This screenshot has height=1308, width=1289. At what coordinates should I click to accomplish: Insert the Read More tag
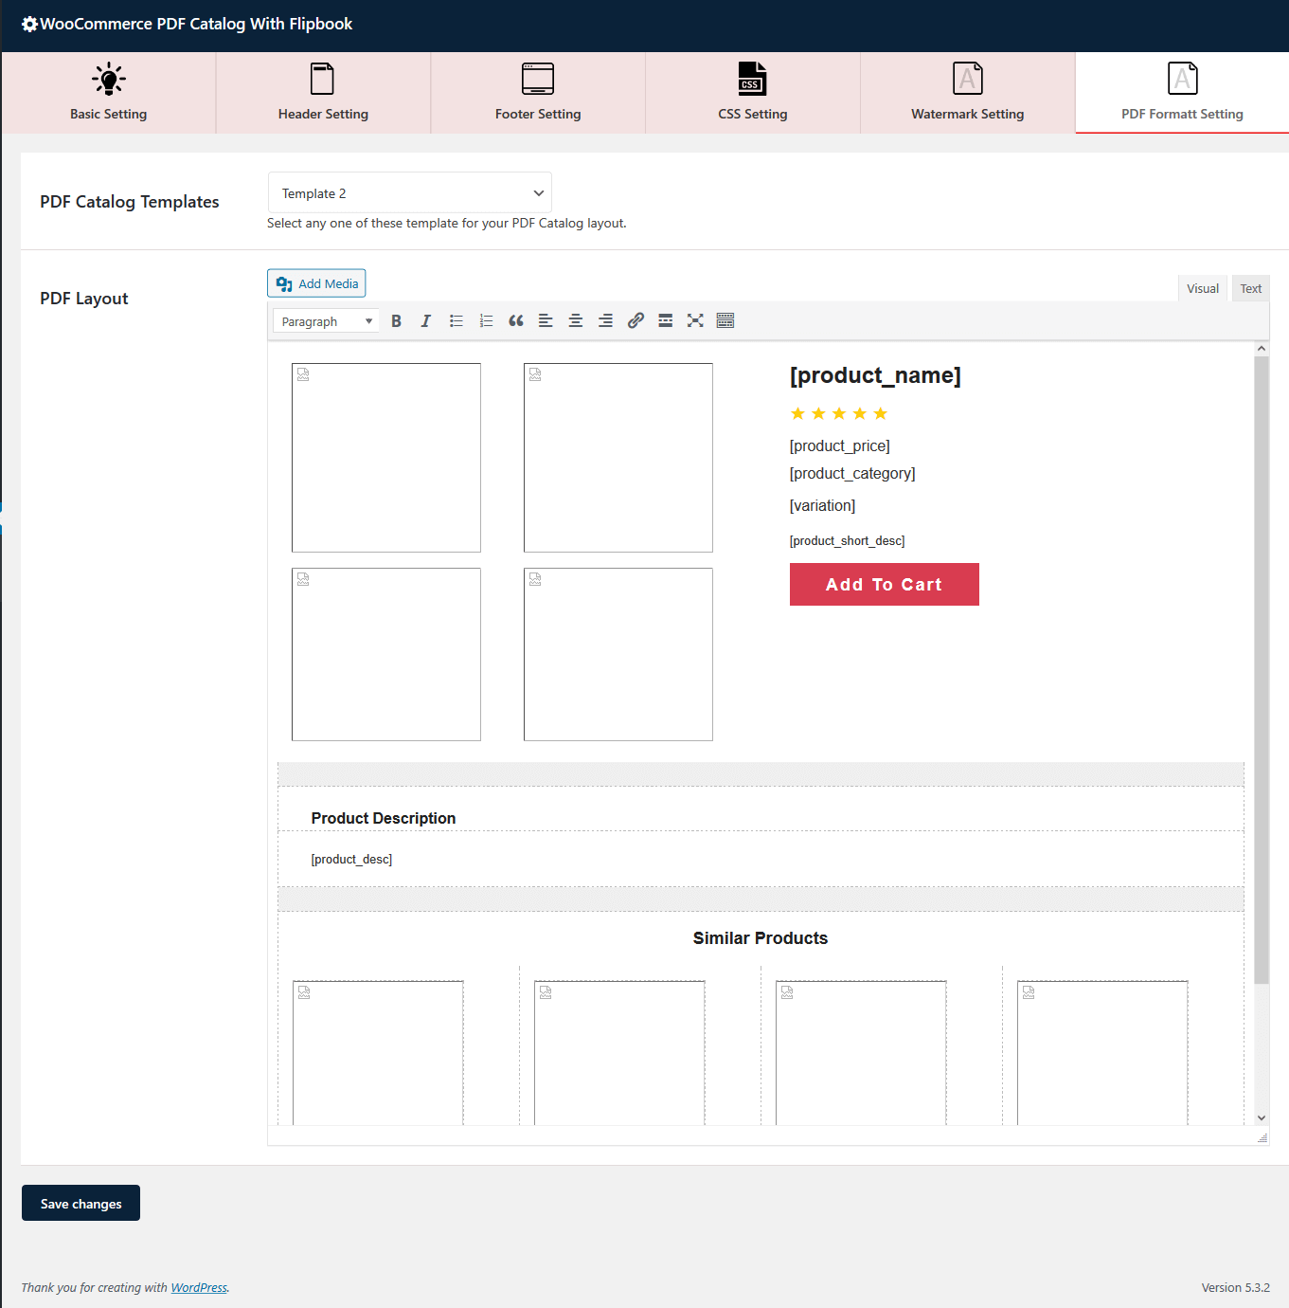coord(666,321)
